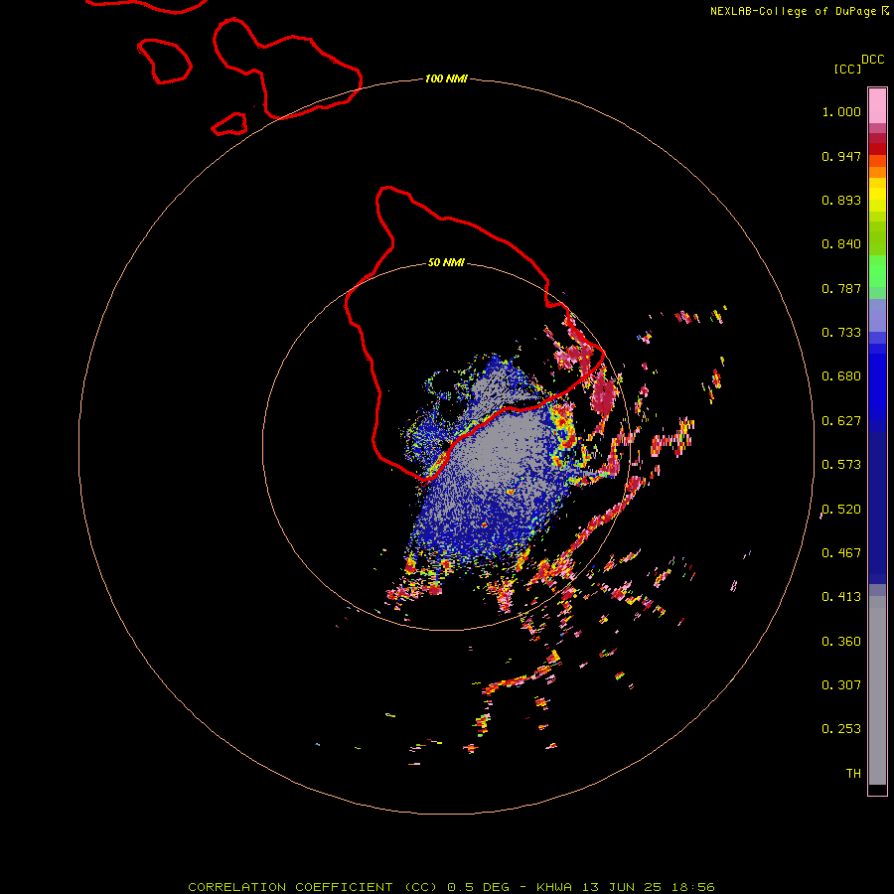Click the TH threshold label
This screenshot has height=894, width=894.
853,774
